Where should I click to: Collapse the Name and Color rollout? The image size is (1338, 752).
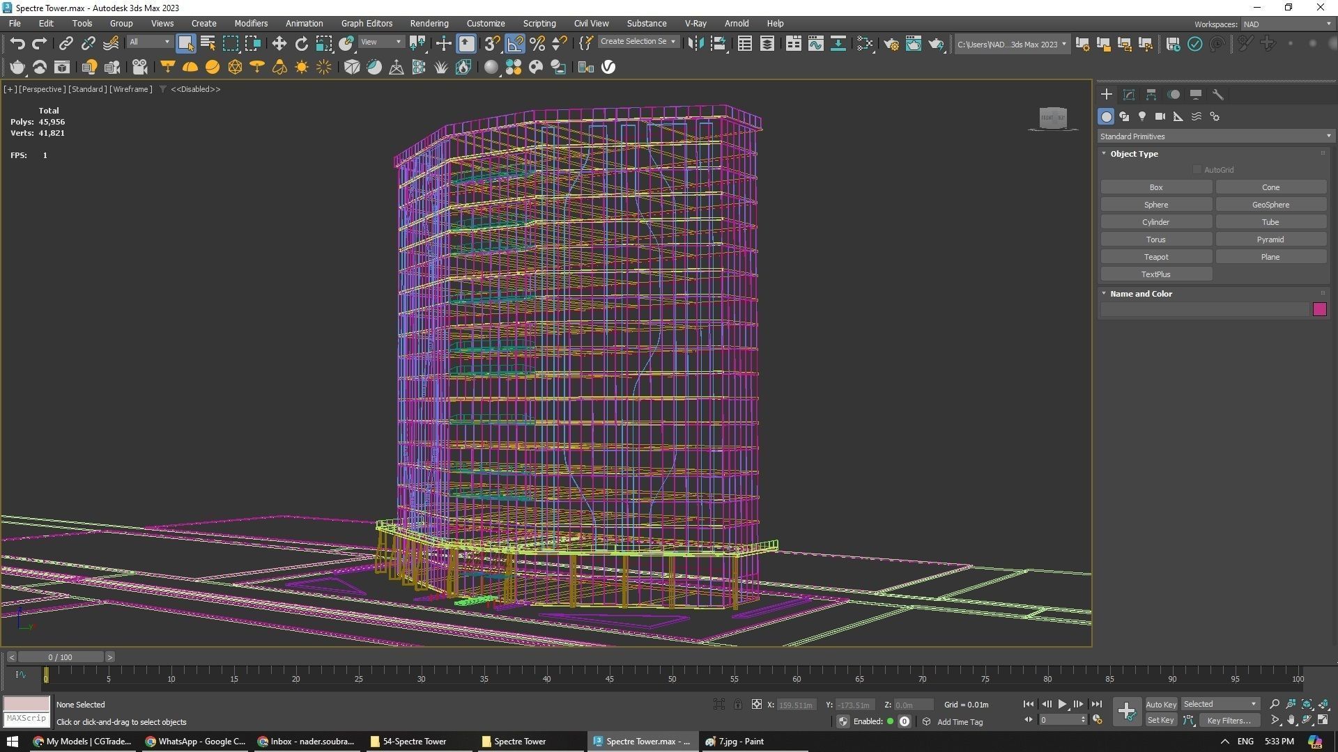(1141, 294)
